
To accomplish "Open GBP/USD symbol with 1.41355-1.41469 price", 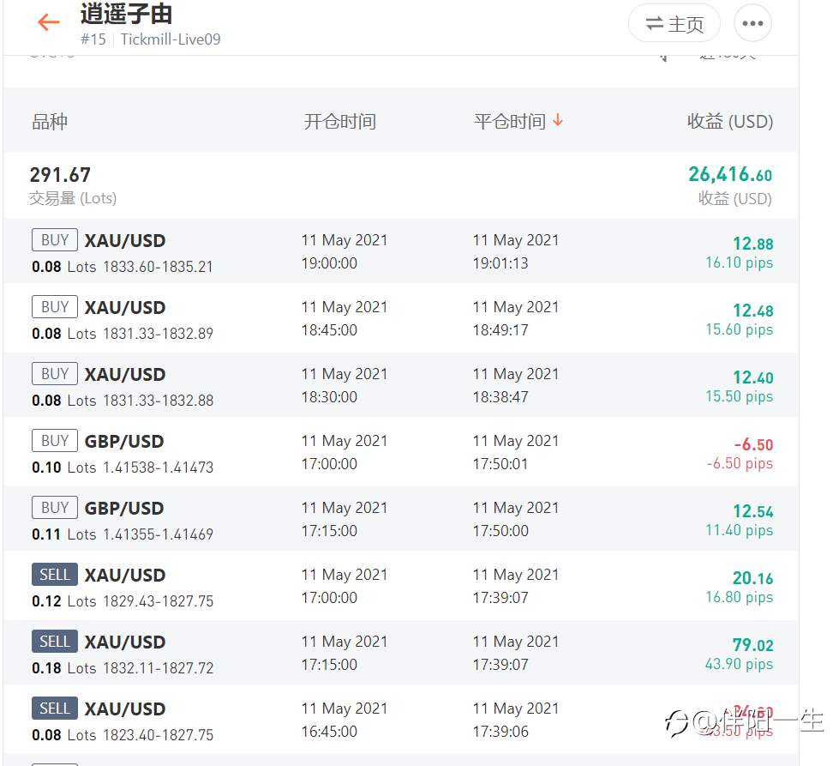I will point(124,509).
